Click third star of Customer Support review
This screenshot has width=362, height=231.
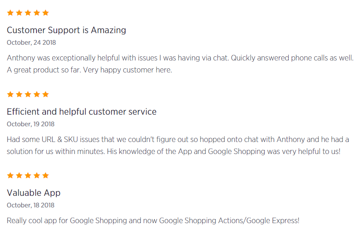28,13
